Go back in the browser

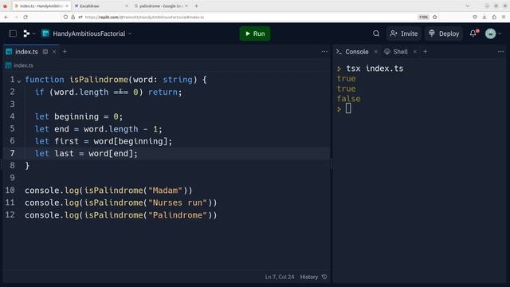pyautogui.click(x=6, y=17)
